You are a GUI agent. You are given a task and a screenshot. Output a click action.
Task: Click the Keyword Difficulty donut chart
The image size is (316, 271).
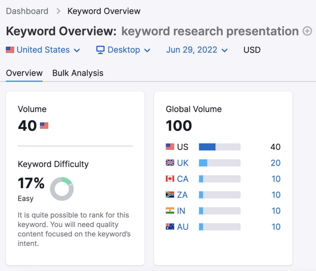click(62, 189)
